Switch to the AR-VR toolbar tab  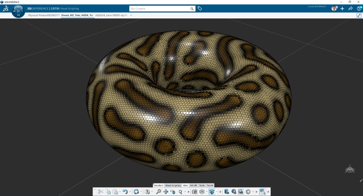[194, 185]
